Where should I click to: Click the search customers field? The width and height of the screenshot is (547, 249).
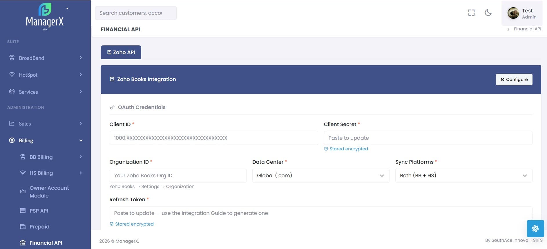[x=136, y=13]
